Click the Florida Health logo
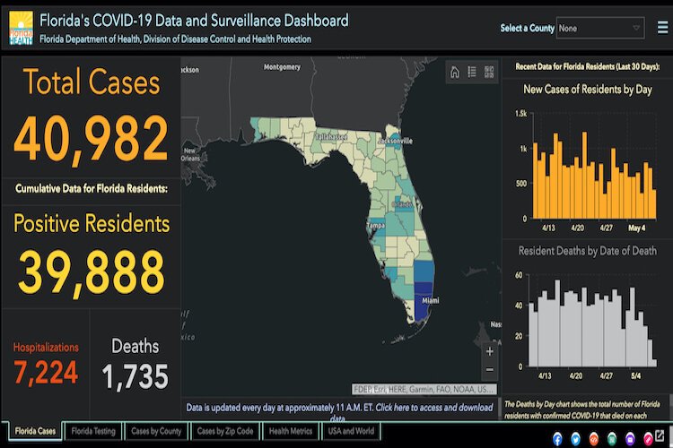This screenshot has width=673, height=448. point(21,28)
